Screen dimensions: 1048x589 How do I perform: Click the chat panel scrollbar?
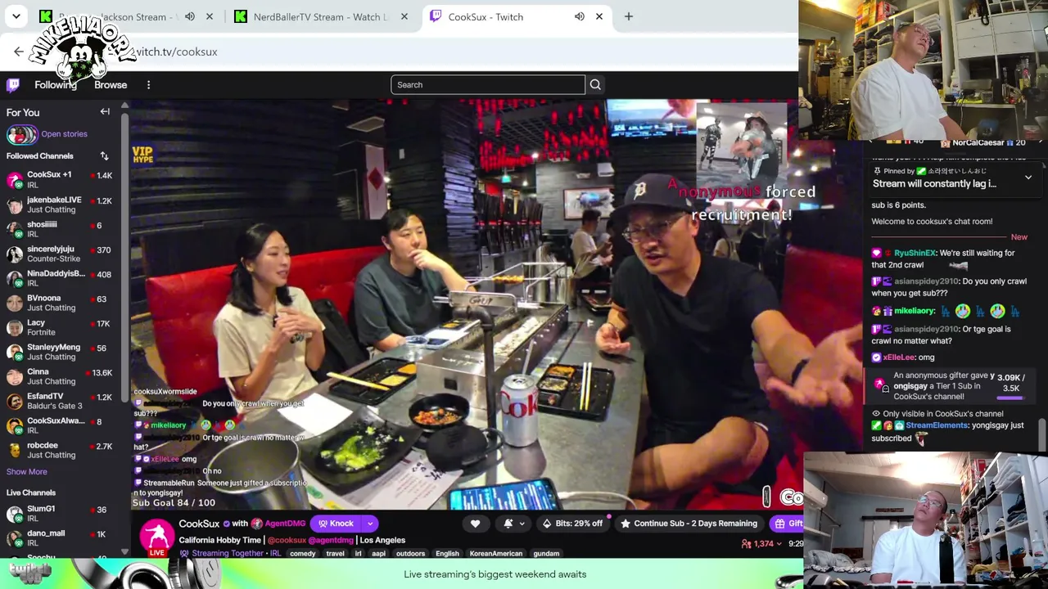click(x=1042, y=434)
